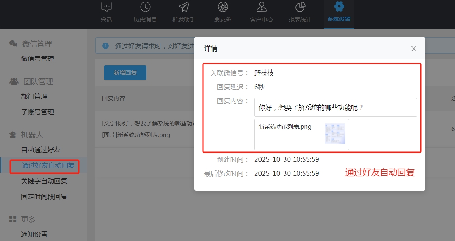
Task: Open the 历史消息 clock icon
Action: (x=145, y=7)
